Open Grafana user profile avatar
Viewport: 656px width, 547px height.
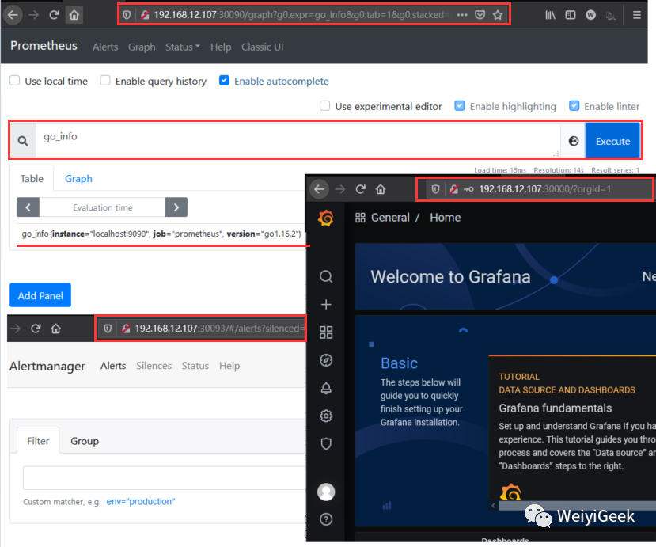coord(326,492)
